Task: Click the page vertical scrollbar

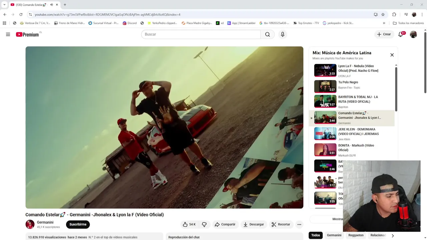Action: [425, 63]
